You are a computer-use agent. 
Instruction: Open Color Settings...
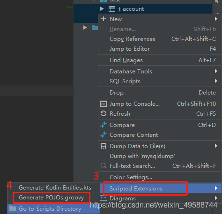[160, 177]
